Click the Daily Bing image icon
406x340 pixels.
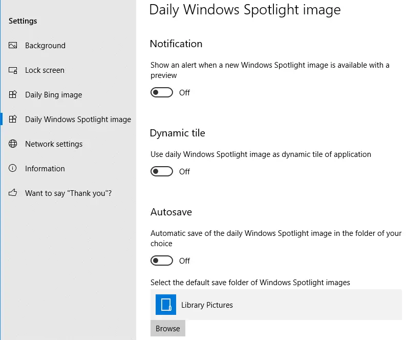click(13, 94)
